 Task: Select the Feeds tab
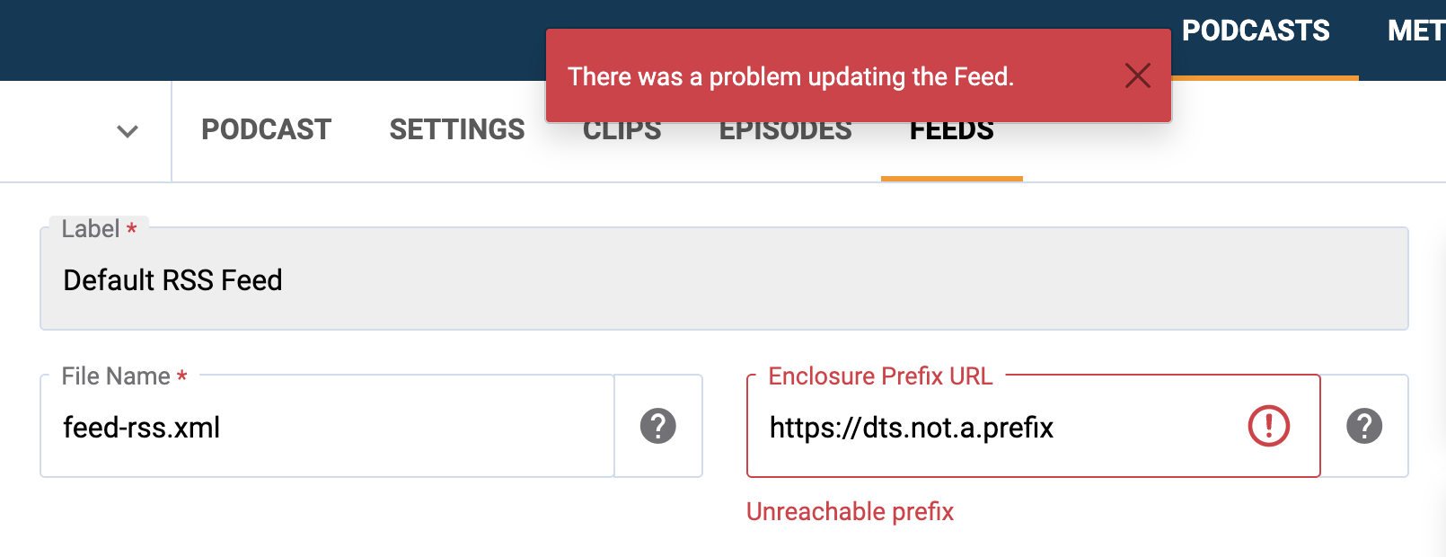[x=951, y=135]
